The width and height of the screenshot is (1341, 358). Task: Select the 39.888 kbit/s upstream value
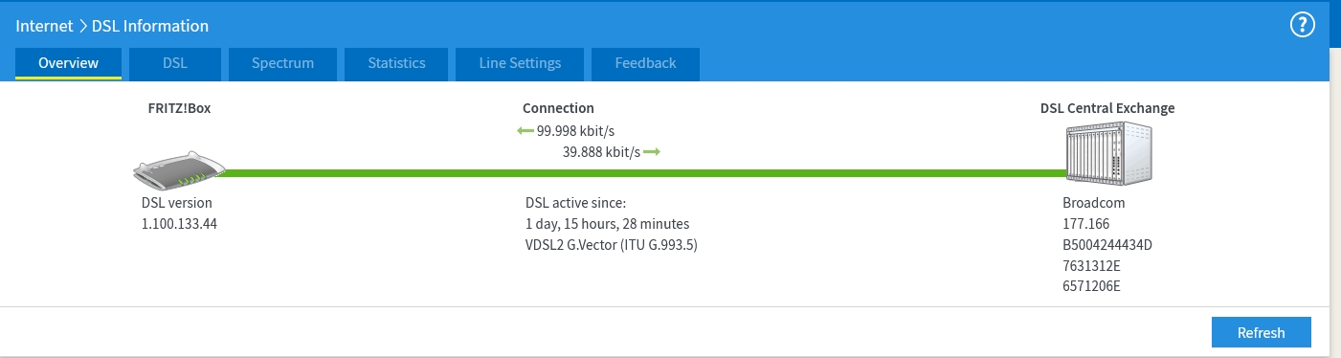point(601,152)
